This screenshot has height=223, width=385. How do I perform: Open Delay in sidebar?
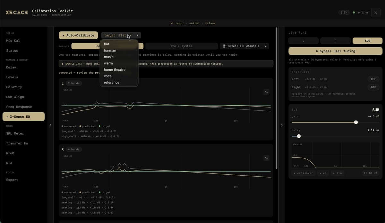(23, 68)
